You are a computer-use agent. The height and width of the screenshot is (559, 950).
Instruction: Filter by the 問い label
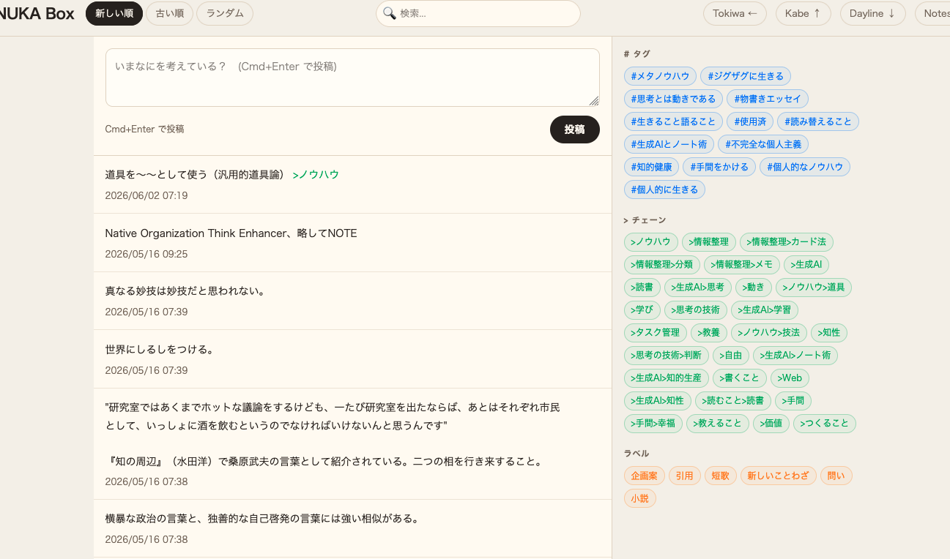coord(836,476)
